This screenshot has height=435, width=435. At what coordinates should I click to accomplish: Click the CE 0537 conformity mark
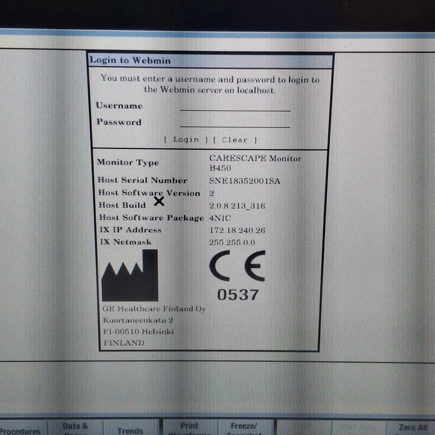238,276
